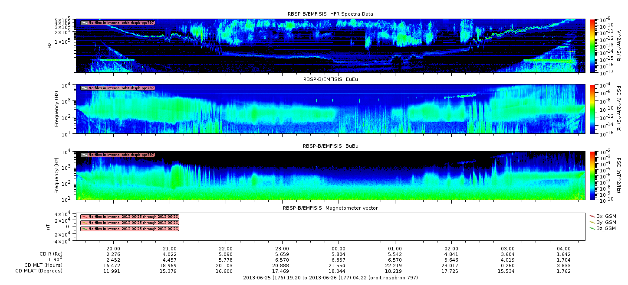Screen dimensions: 628x285
Task: Click the warning icon in HFR Spectra panel
Action: 84,23
